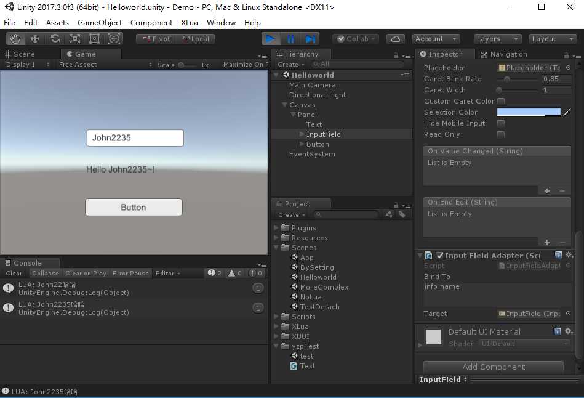The width and height of the screenshot is (584, 398).
Task: Click the Selection Color swatch
Action: (529, 112)
